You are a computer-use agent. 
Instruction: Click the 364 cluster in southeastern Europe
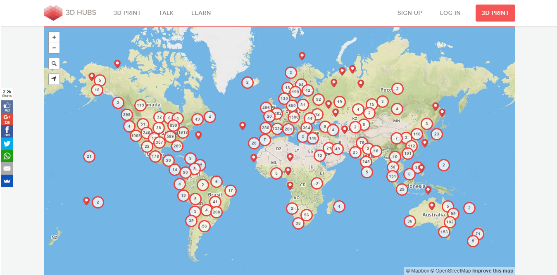click(306, 128)
